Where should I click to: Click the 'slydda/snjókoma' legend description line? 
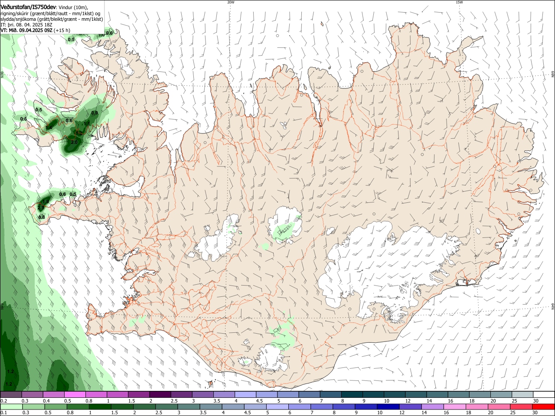pyautogui.click(x=52, y=19)
